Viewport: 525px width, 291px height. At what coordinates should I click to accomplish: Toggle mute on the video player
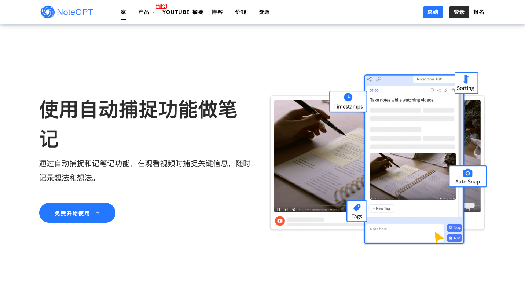[294, 210]
